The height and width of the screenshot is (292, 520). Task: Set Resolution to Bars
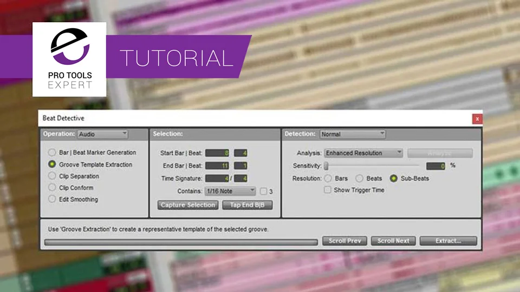pos(328,178)
